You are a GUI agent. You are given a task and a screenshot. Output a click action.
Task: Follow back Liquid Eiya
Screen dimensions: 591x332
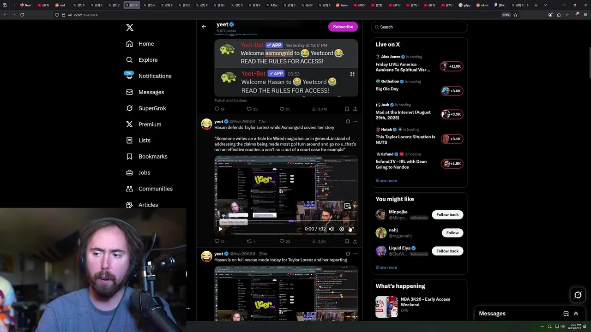(447, 251)
